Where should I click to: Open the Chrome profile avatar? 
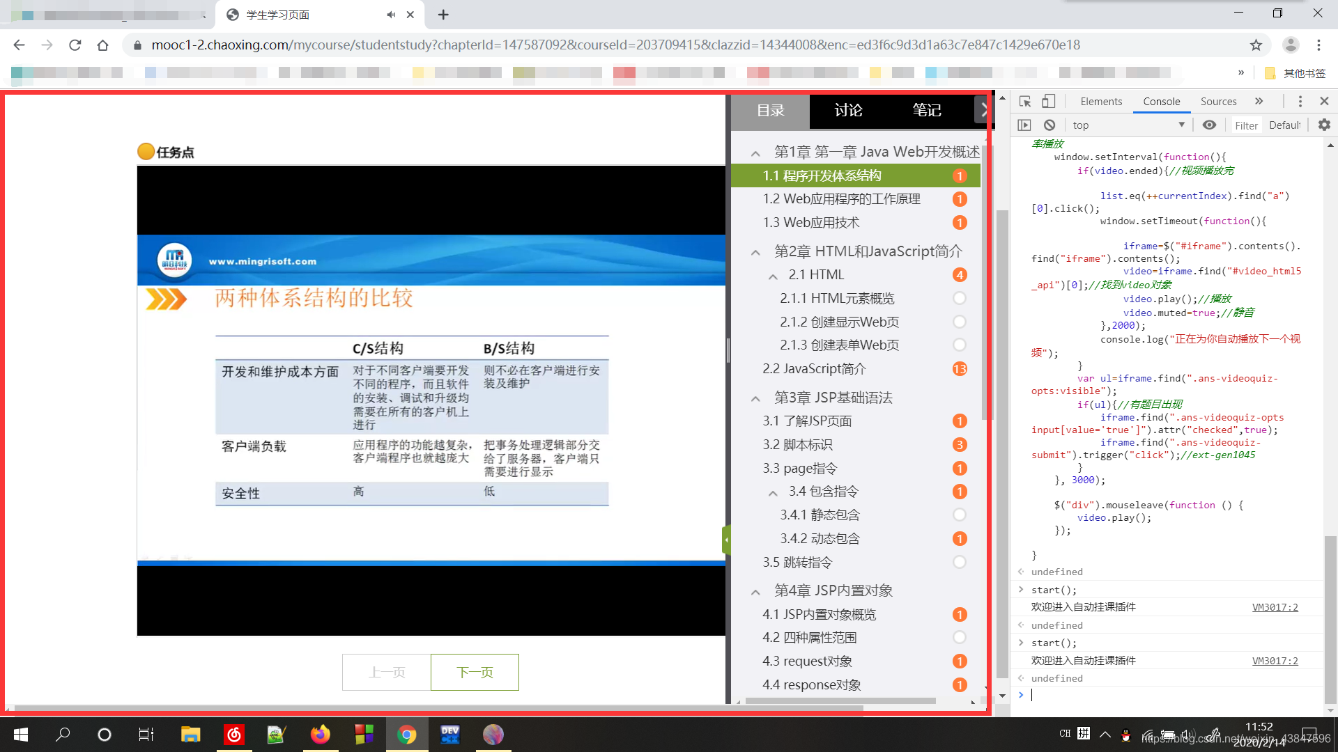1291,45
